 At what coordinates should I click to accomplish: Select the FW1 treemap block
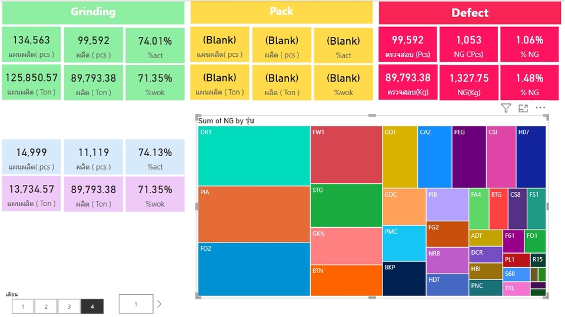click(x=346, y=154)
